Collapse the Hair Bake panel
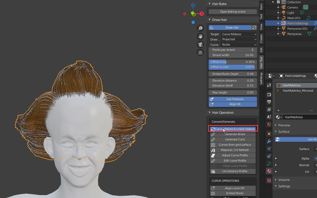Screen dimensions: 317x198 (210, 4)
